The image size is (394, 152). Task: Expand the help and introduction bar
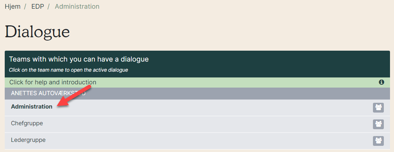(197, 83)
